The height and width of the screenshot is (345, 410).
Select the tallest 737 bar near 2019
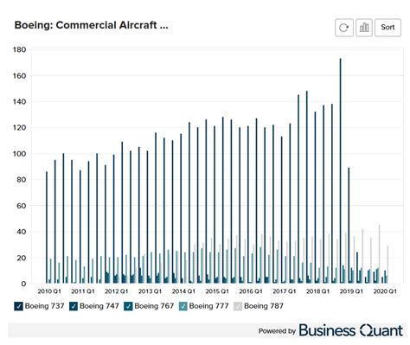[341, 171]
